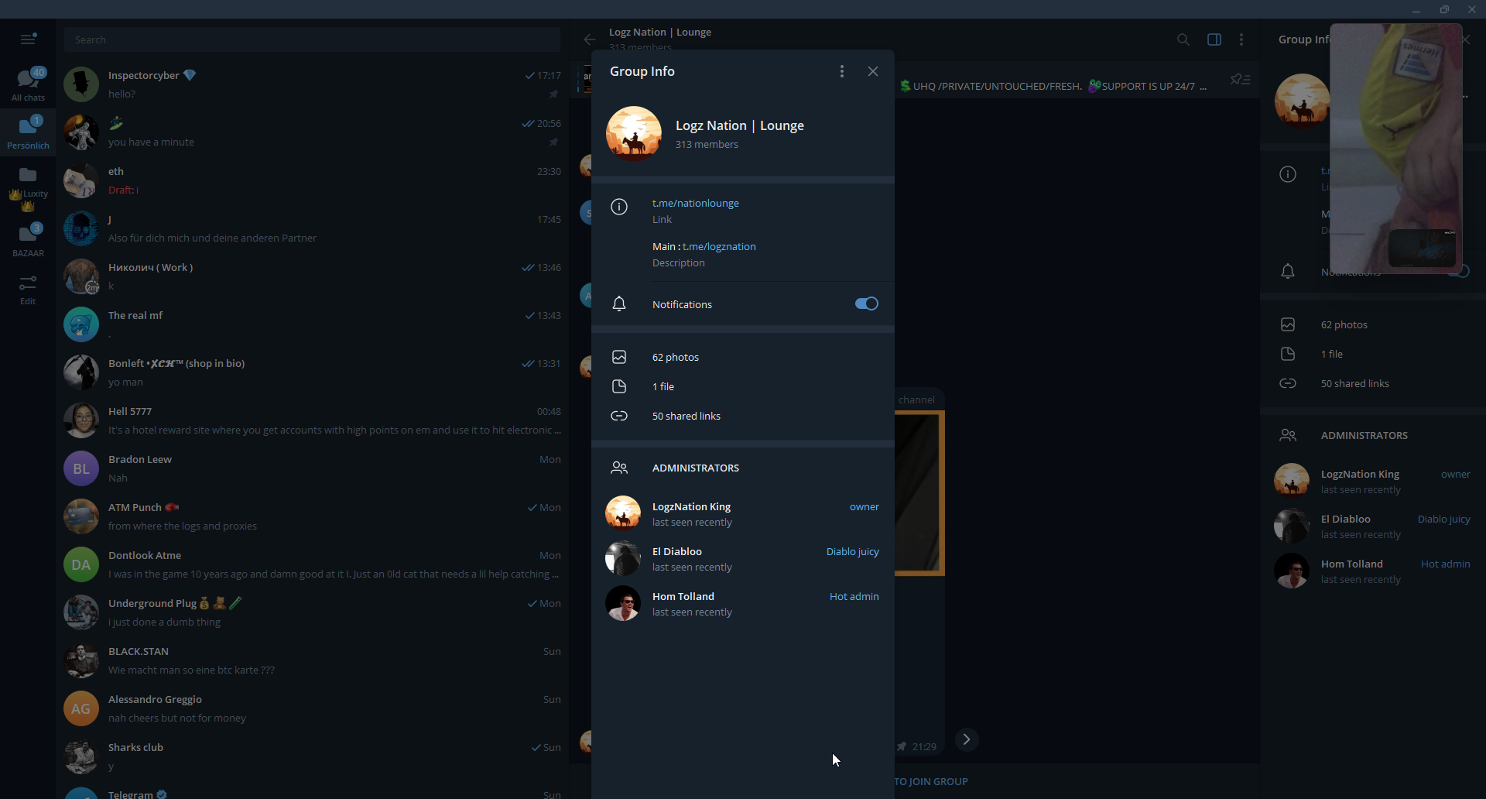
Task: Open chat header three-dot options menu
Action: pos(1241,39)
